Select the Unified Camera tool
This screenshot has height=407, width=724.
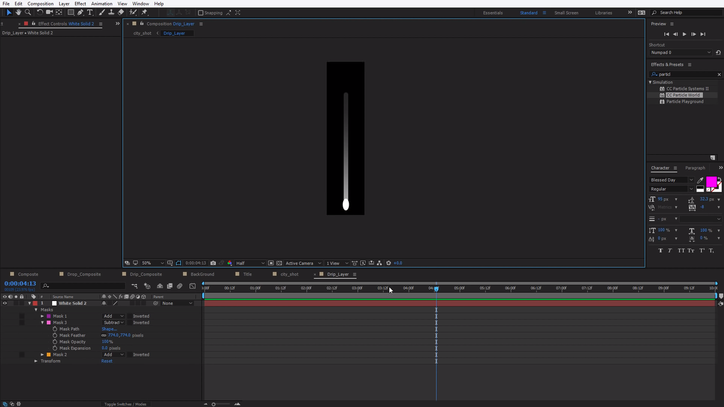coord(49,12)
